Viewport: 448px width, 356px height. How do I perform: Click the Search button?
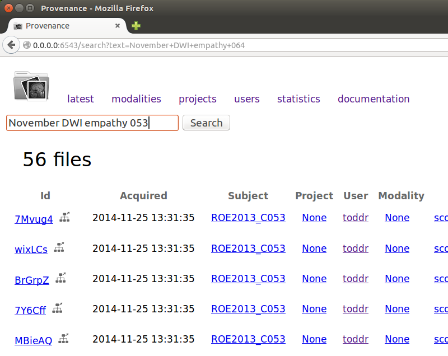pyautogui.click(x=206, y=123)
